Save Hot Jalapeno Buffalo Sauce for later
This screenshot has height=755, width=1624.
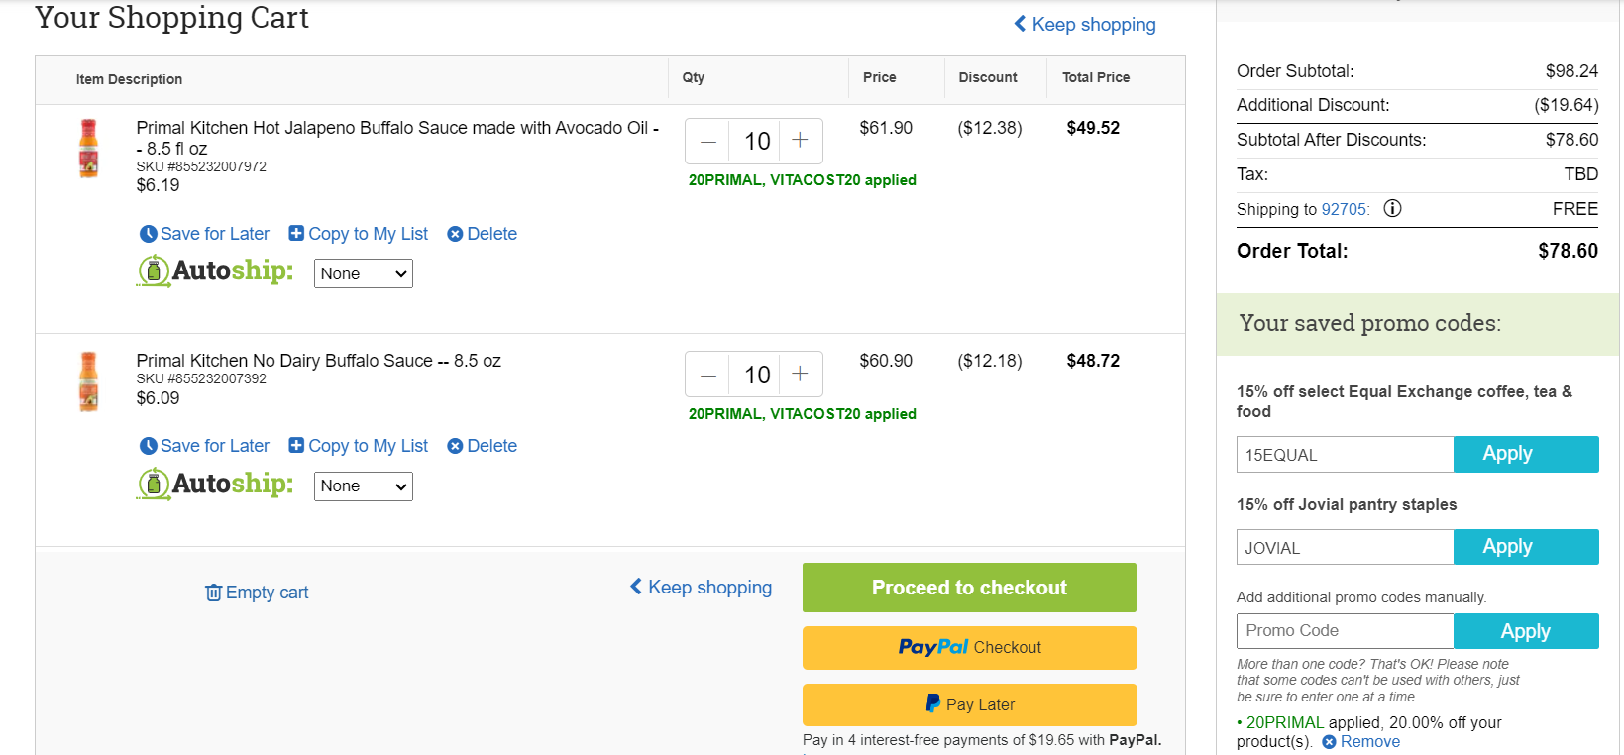tap(204, 234)
